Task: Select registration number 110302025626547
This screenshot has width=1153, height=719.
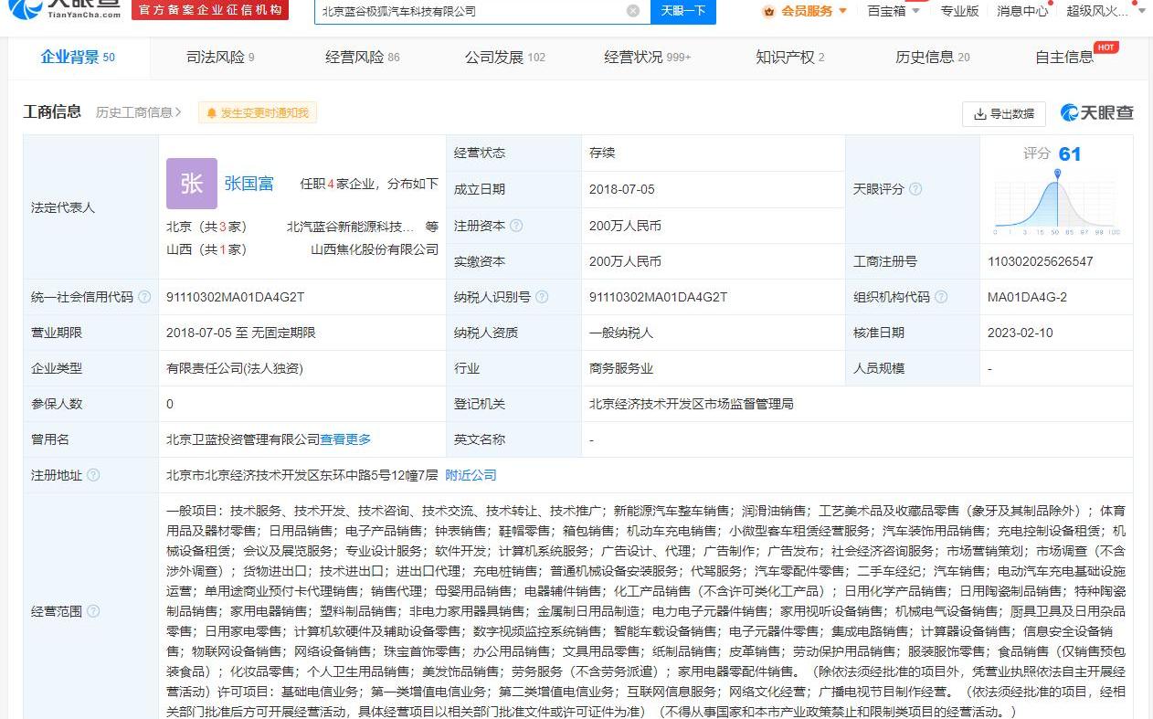Action: pos(1041,261)
